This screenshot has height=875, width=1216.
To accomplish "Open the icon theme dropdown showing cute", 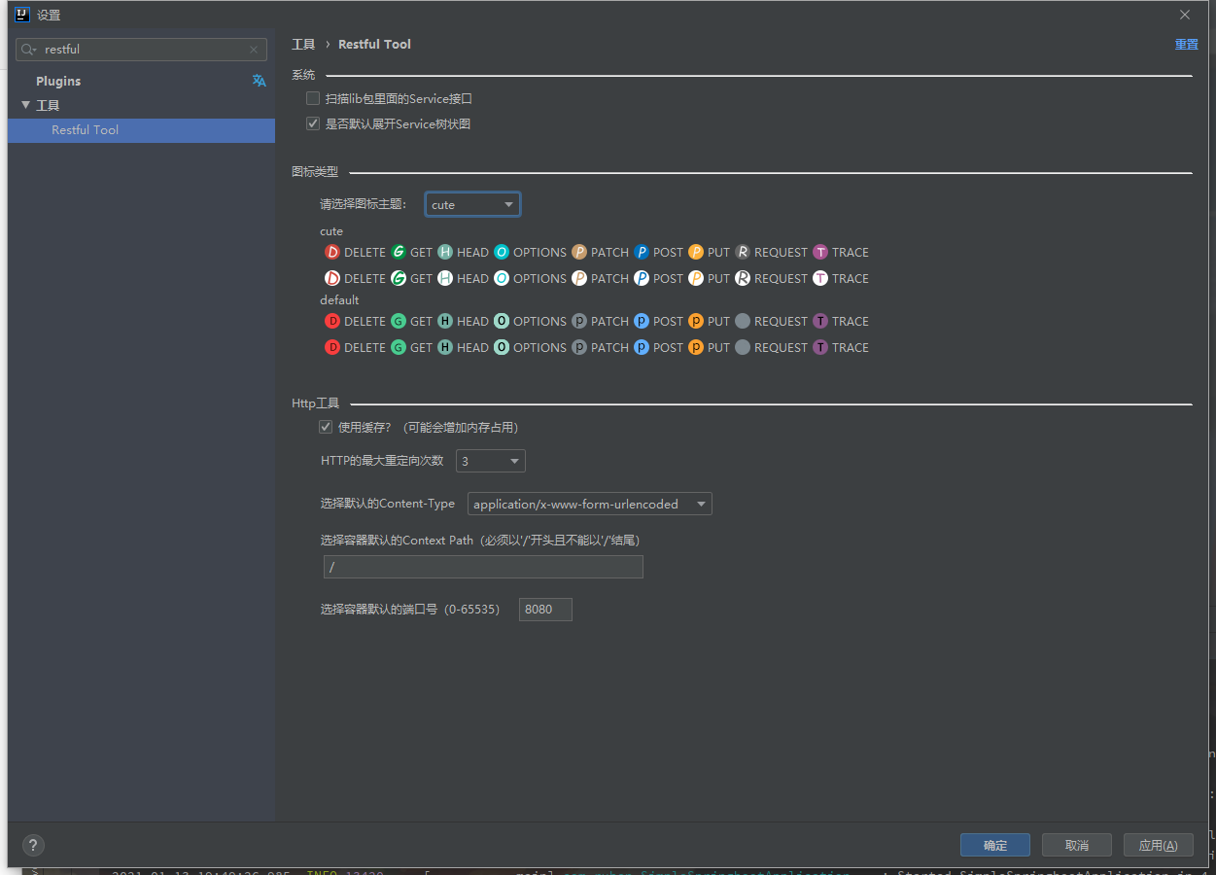I will [x=472, y=204].
